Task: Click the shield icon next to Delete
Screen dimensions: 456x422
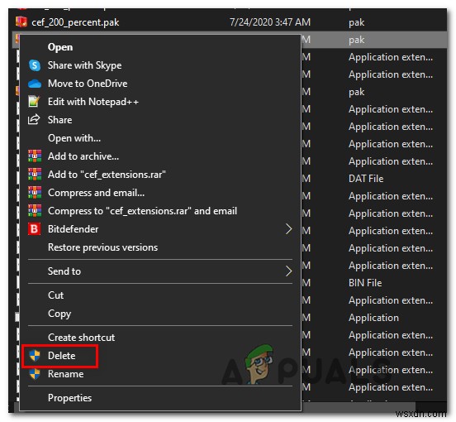Action: click(35, 356)
